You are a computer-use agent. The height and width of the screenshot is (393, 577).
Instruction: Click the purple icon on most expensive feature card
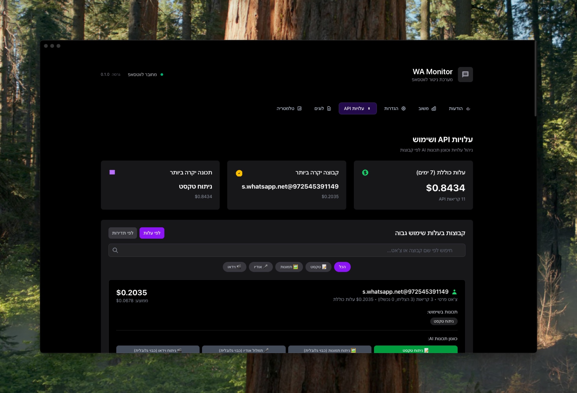[112, 172]
